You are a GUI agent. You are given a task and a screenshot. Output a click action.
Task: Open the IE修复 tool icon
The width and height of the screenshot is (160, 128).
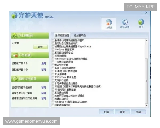click(x=109, y=24)
